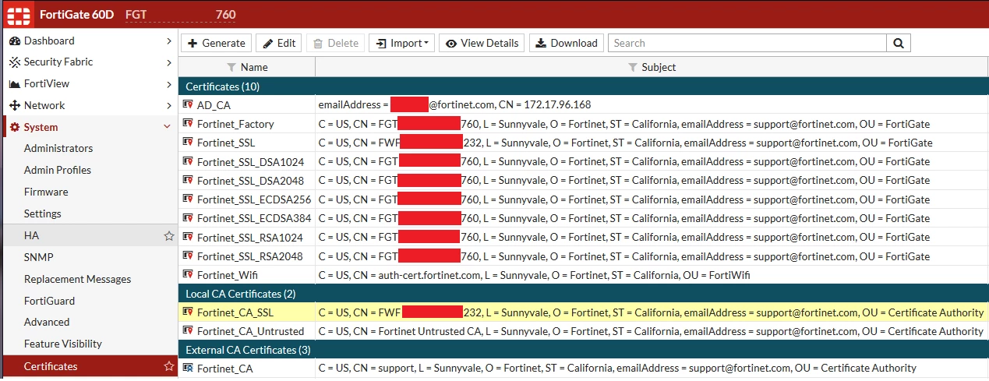Screen dimensions: 989x381
Task: Expand the Security Fabric menu chevron
Action: pyautogui.click(x=169, y=62)
